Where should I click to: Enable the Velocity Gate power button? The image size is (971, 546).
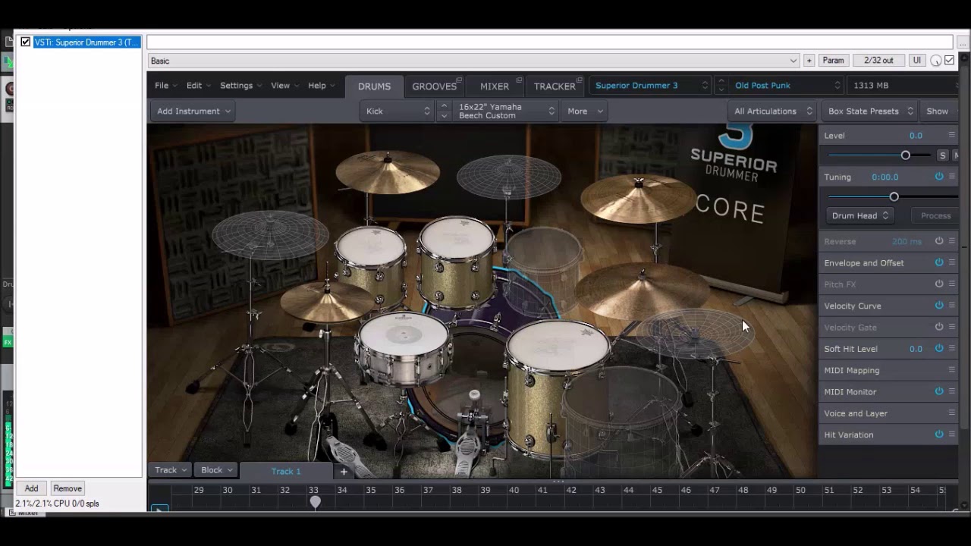click(939, 327)
